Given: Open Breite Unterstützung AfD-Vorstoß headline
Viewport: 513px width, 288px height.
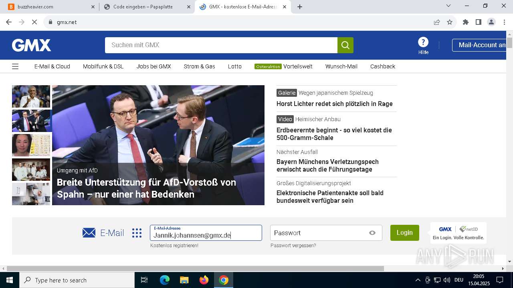Looking at the screenshot, I should click(x=146, y=188).
